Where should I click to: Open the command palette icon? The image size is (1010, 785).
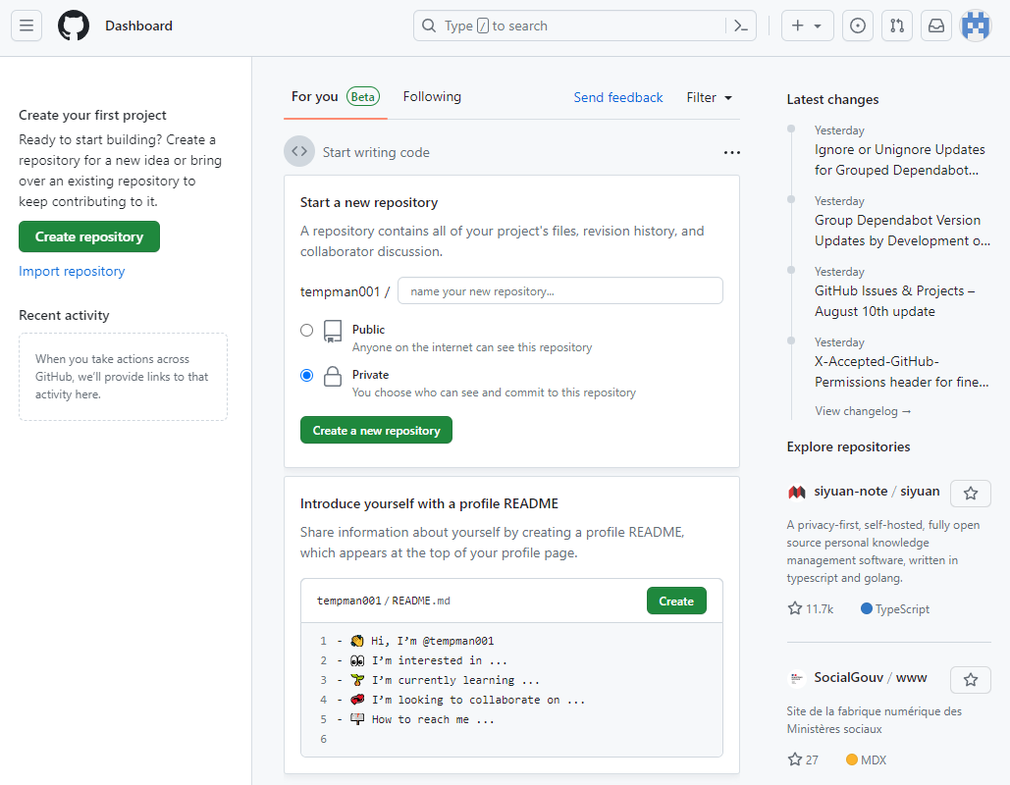pyautogui.click(x=741, y=26)
